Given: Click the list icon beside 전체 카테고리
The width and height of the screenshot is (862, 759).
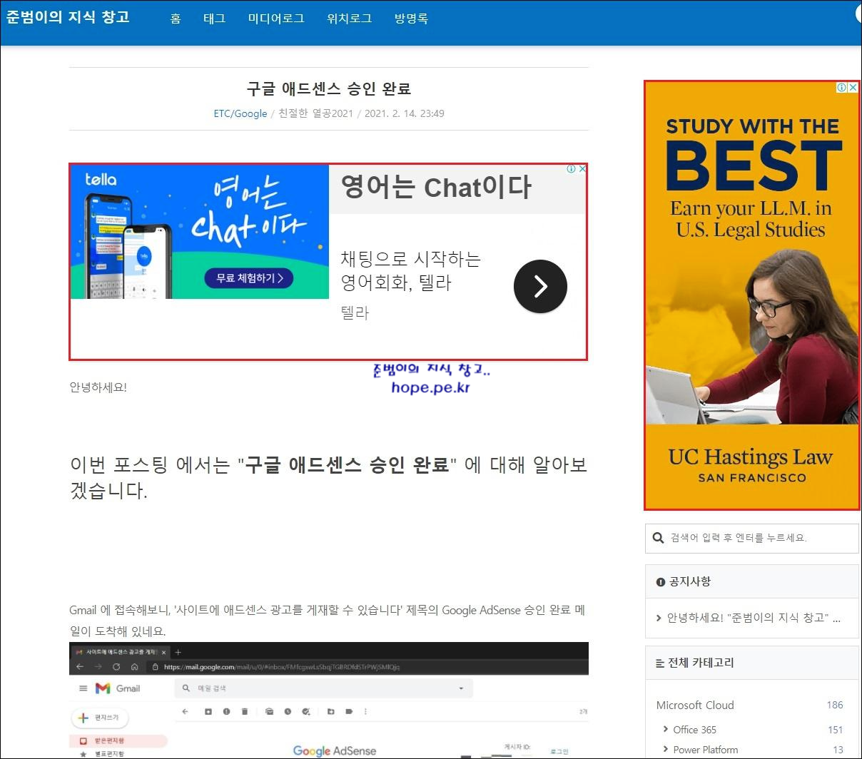Looking at the screenshot, I should pos(660,663).
